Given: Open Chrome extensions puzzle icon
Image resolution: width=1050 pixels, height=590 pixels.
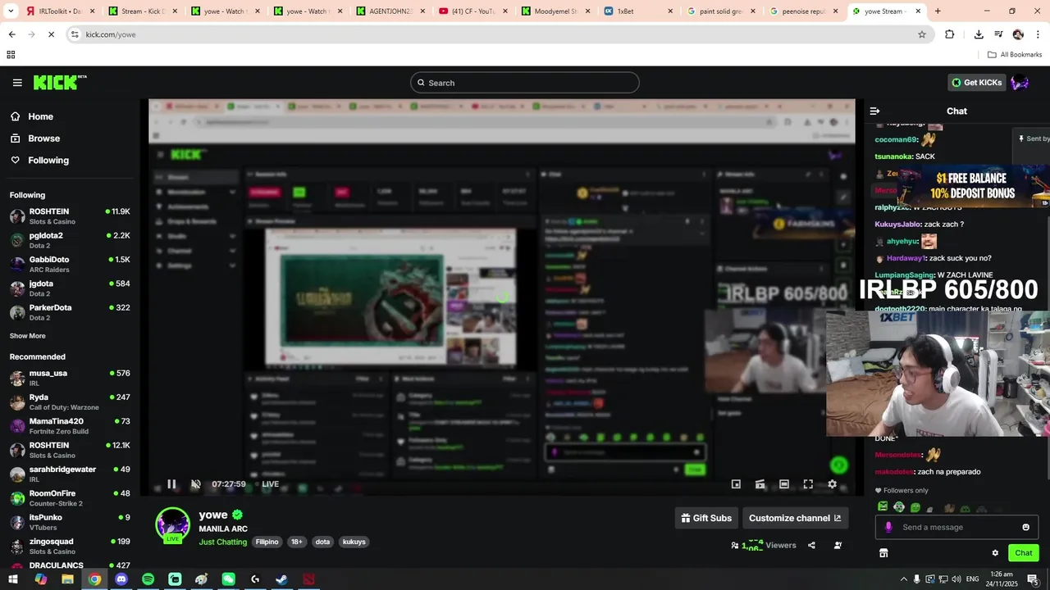Looking at the screenshot, I should (x=950, y=34).
